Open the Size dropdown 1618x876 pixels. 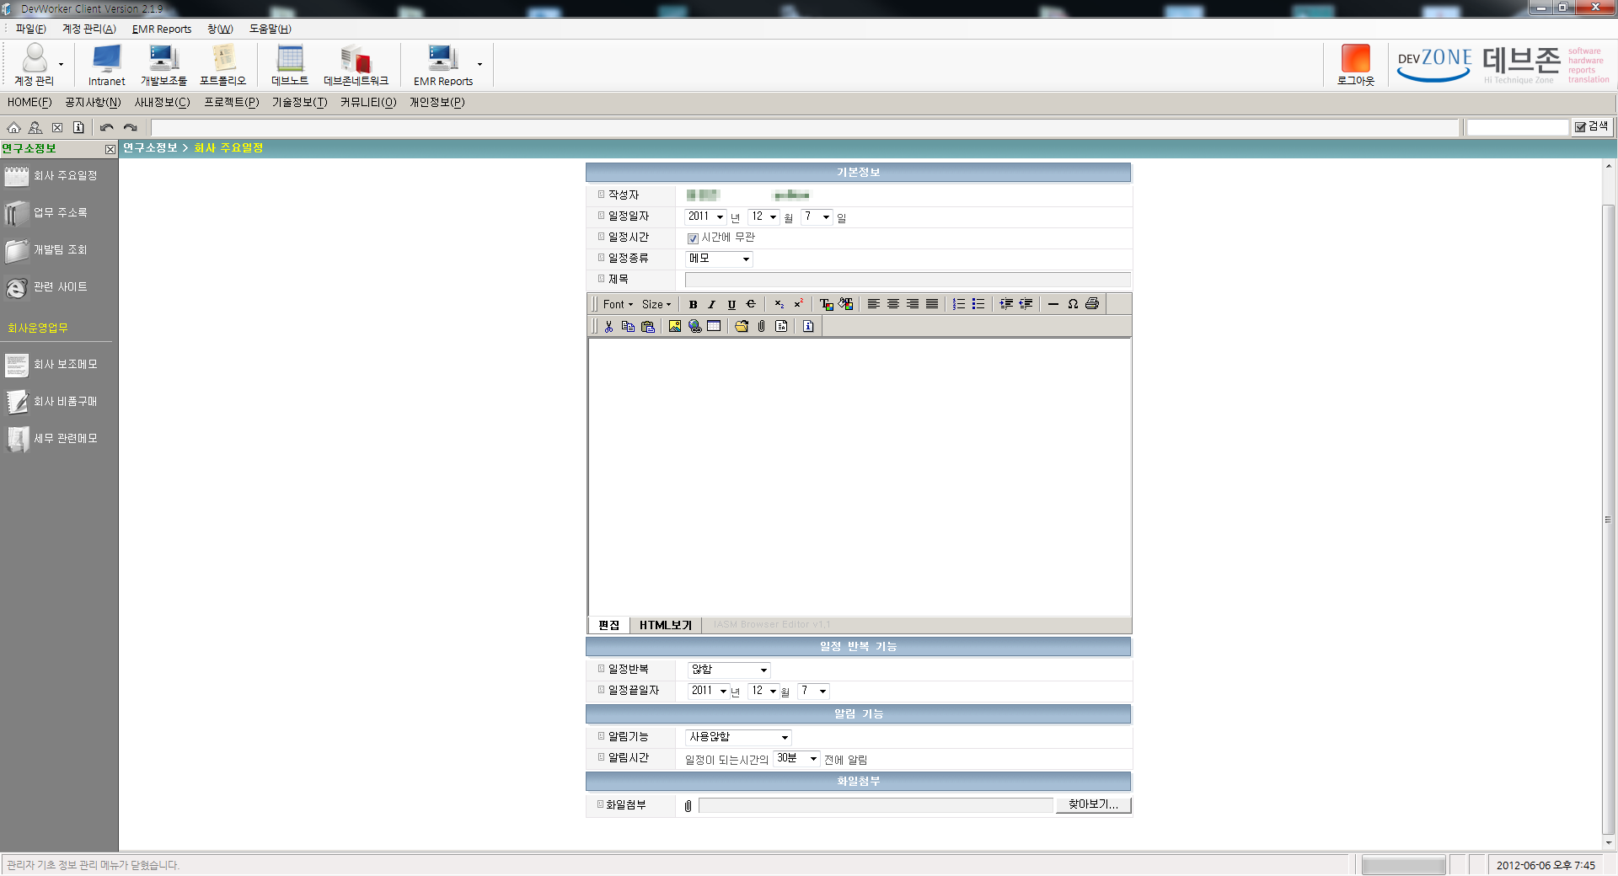tap(656, 304)
